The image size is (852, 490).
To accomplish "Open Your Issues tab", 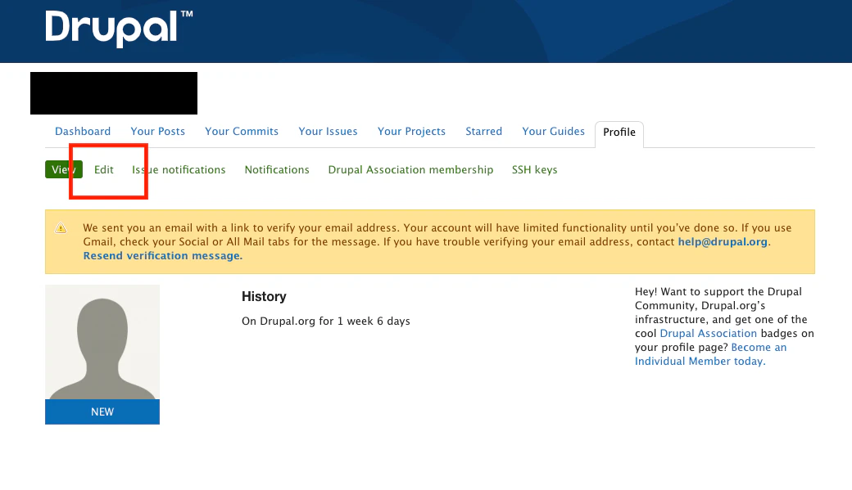I will [x=328, y=132].
